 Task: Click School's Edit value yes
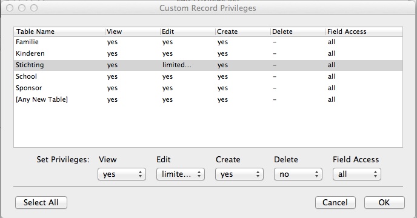(x=167, y=77)
